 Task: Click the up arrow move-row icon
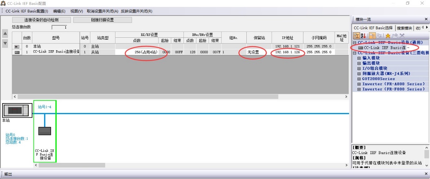tap(5, 33)
